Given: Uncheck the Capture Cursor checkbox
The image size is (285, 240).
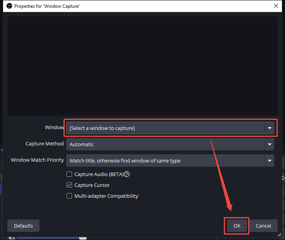Looking at the screenshot, I should tap(69, 185).
